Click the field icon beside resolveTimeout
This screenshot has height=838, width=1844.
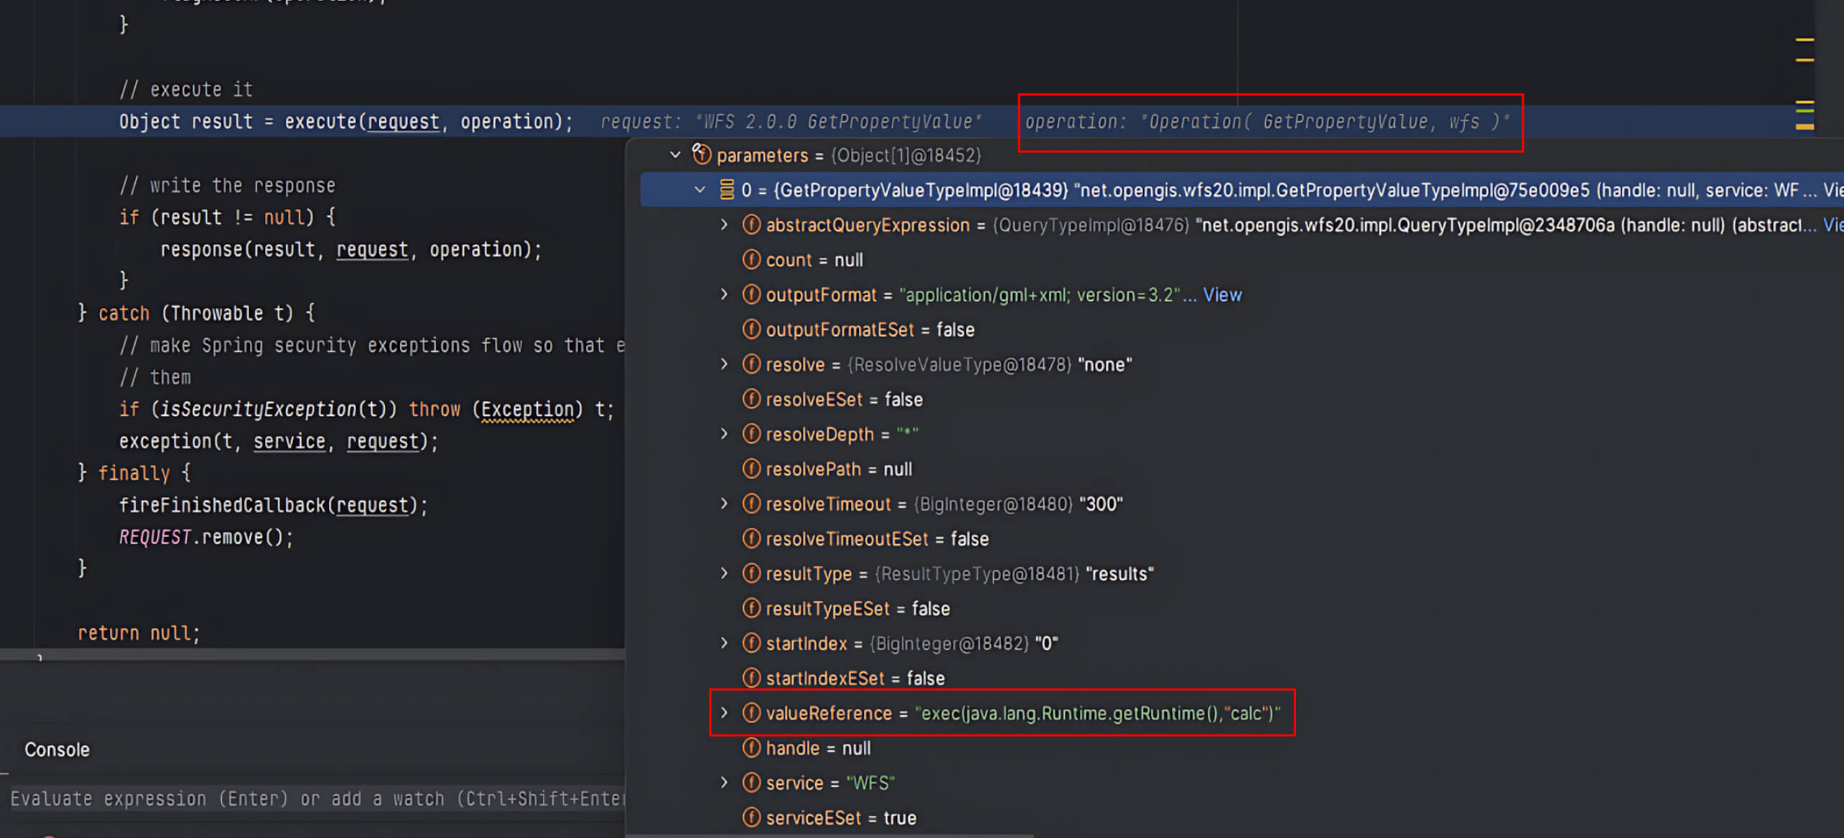click(x=751, y=503)
